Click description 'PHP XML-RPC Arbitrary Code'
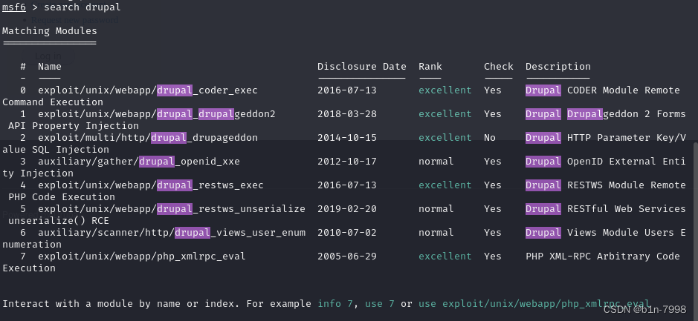Image resolution: width=698 pixels, height=321 pixels. (x=602, y=257)
